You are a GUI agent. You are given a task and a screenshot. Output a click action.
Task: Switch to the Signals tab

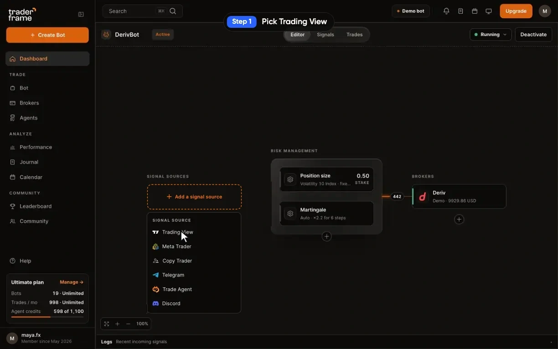[325, 35]
